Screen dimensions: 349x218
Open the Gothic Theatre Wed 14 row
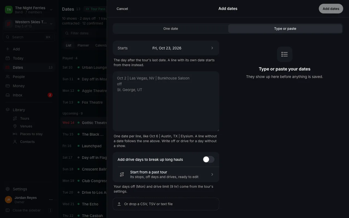tap(83, 123)
